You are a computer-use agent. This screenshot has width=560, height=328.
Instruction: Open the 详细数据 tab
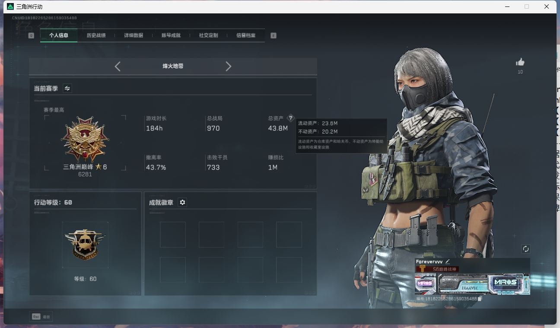coord(134,35)
